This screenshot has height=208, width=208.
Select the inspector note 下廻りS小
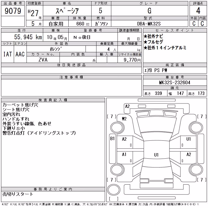click(x=14, y=128)
